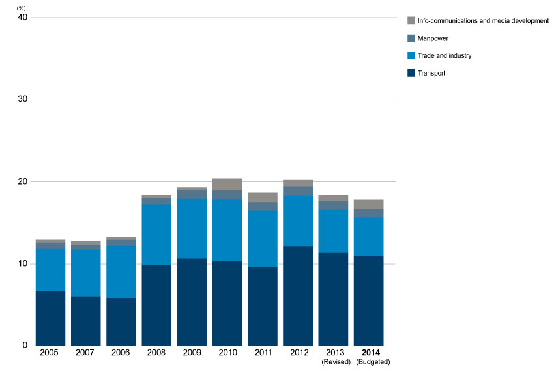Click the Transport segment of the 2011 bar

263,306
